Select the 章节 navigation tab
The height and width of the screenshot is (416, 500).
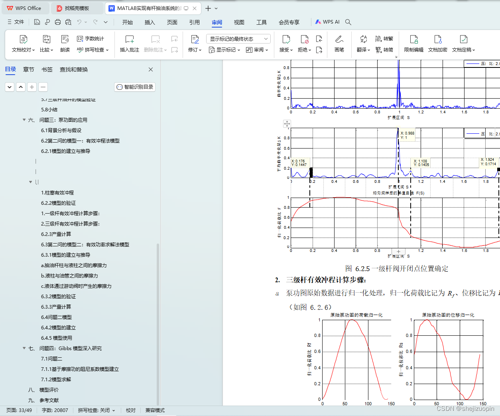point(28,69)
